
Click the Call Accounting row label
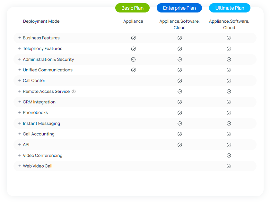(39, 134)
